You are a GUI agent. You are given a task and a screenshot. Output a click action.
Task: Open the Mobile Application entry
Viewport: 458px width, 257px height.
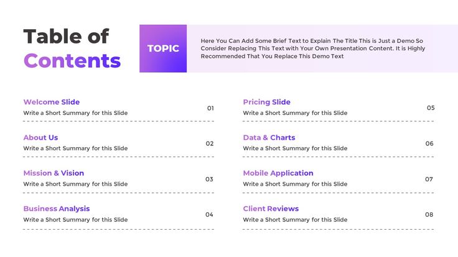click(x=278, y=173)
